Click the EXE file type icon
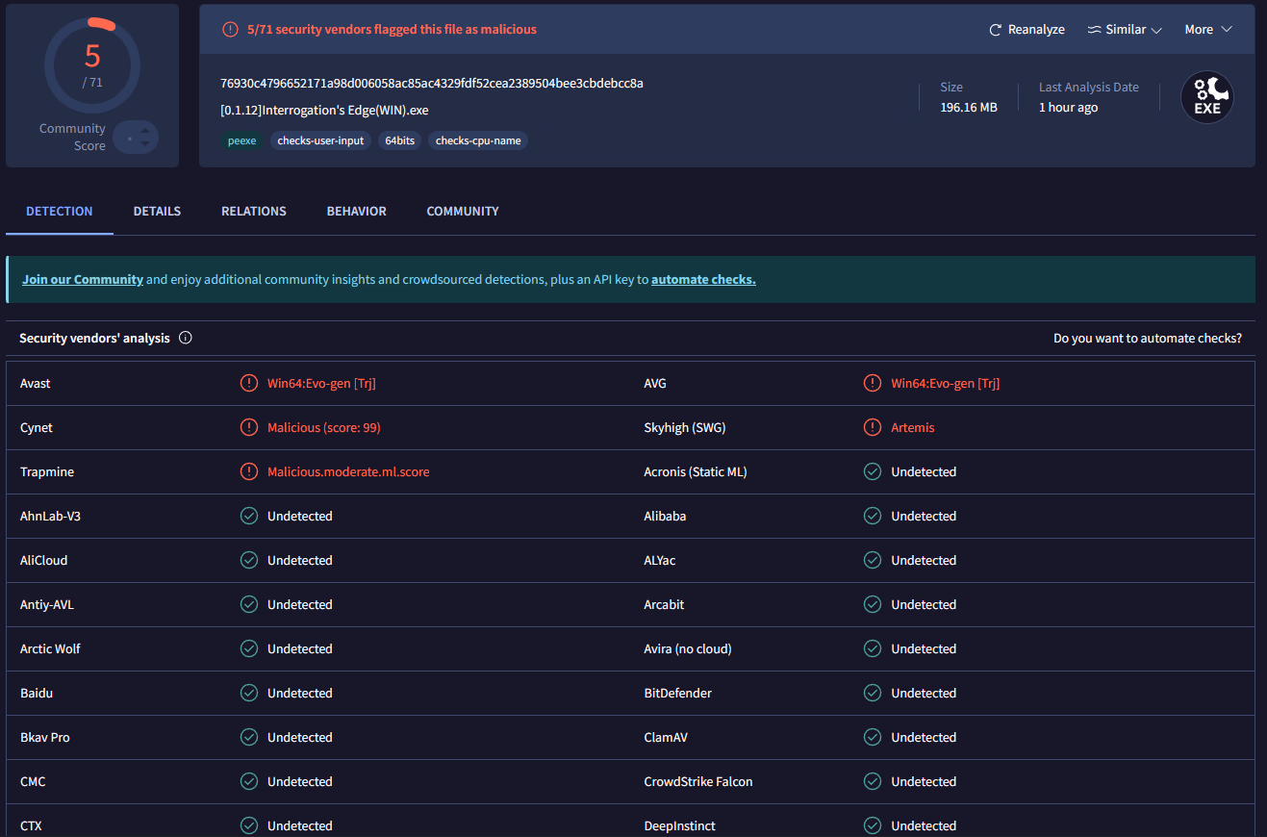This screenshot has width=1267, height=837. pyautogui.click(x=1206, y=98)
